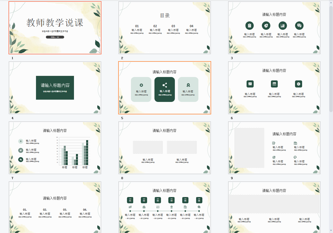Click bottom-right globe icon on slide 9
The width and height of the screenshot is (333, 233).
(x=295, y=157)
